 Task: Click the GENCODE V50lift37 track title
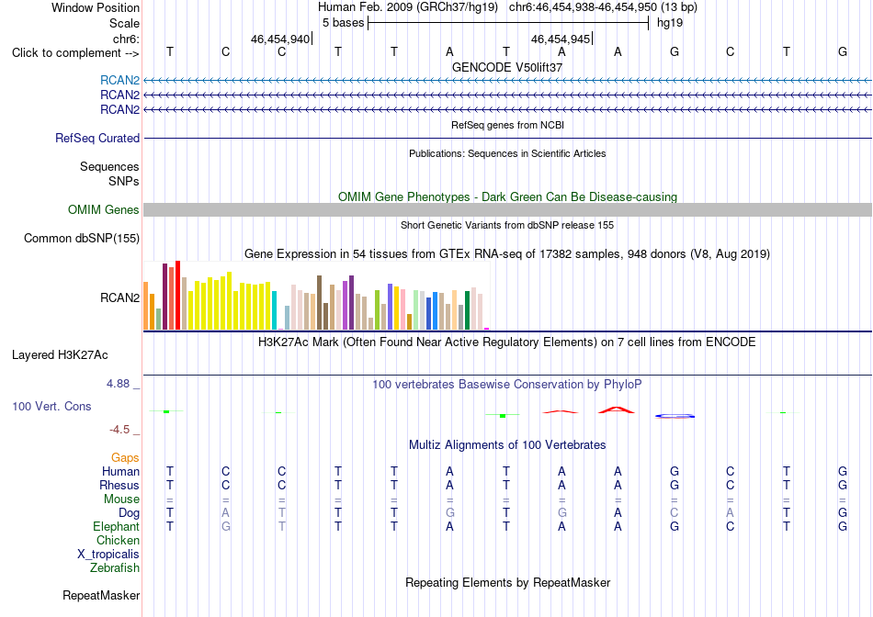point(507,67)
